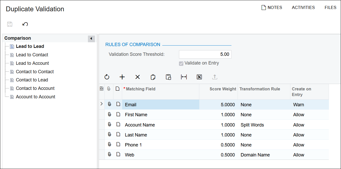Refresh the comparison rules grid
The width and height of the screenshot is (341, 169).
pyautogui.click(x=107, y=77)
